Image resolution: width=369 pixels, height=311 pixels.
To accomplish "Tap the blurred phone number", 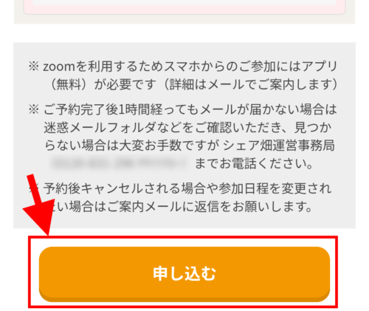I will point(120,163).
